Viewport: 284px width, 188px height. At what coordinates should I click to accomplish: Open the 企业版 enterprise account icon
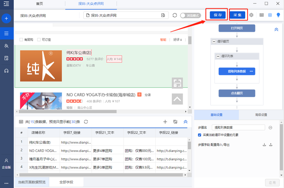[x=6, y=163]
